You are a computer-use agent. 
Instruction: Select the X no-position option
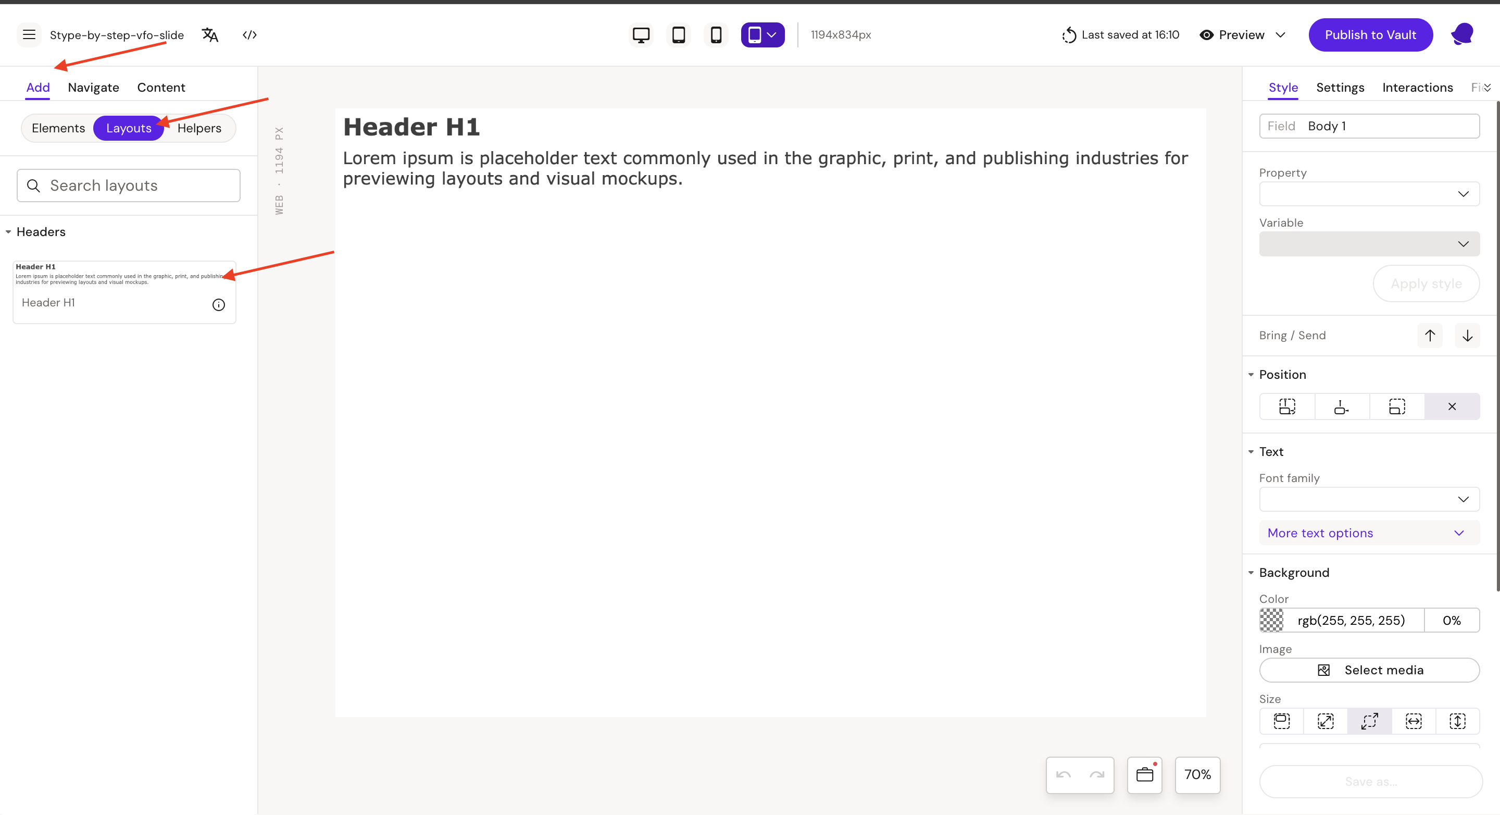click(x=1452, y=406)
